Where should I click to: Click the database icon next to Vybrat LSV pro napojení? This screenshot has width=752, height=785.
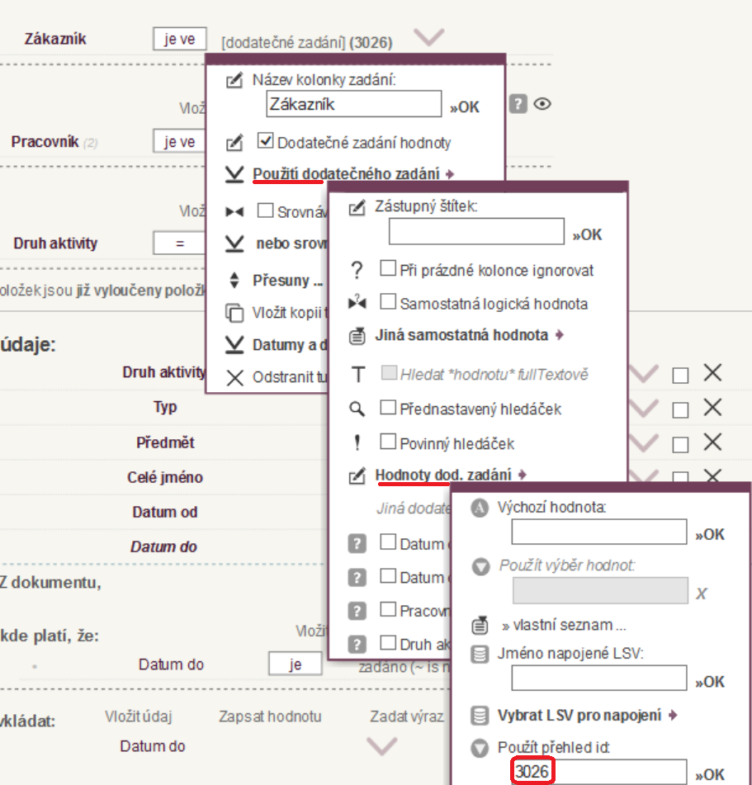click(479, 715)
